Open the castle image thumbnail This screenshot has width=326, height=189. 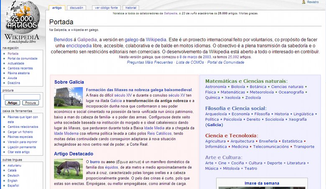(x=69, y=98)
